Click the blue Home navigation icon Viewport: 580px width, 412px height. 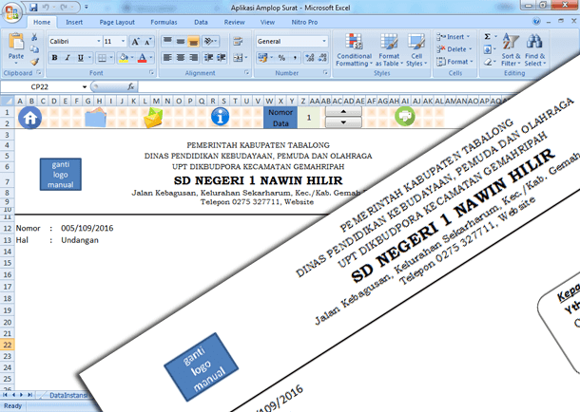pyautogui.click(x=30, y=118)
